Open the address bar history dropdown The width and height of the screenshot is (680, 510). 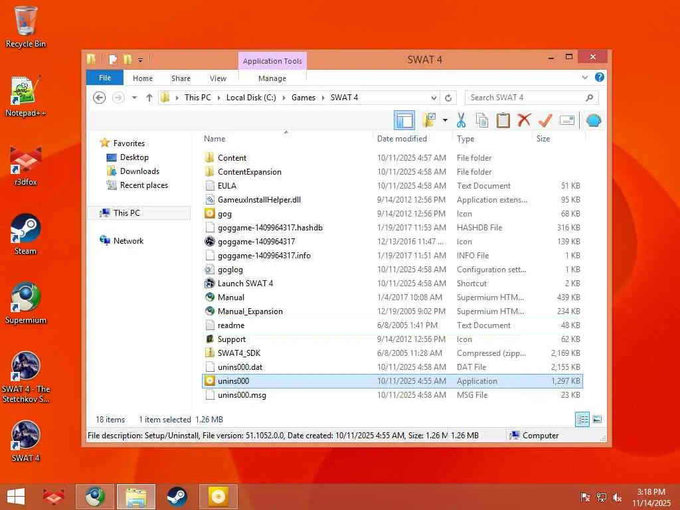(433, 98)
